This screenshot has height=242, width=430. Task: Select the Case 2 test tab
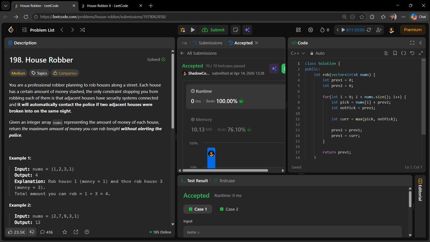click(x=229, y=209)
